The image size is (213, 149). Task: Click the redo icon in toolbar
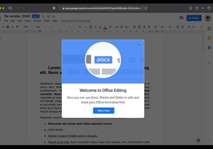click(x=3, y=27)
